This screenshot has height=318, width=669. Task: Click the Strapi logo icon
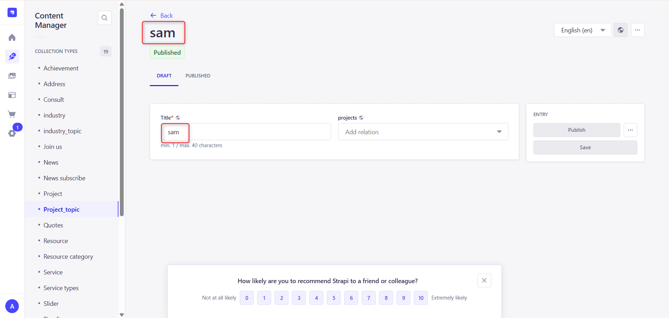tap(12, 13)
